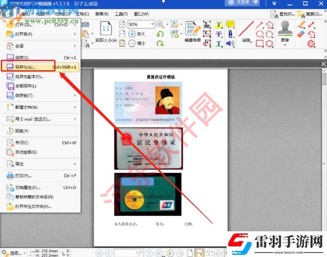The width and height of the screenshot is (327, 257).
Task: Go to previous page button
Action: [x=108, y=253]
